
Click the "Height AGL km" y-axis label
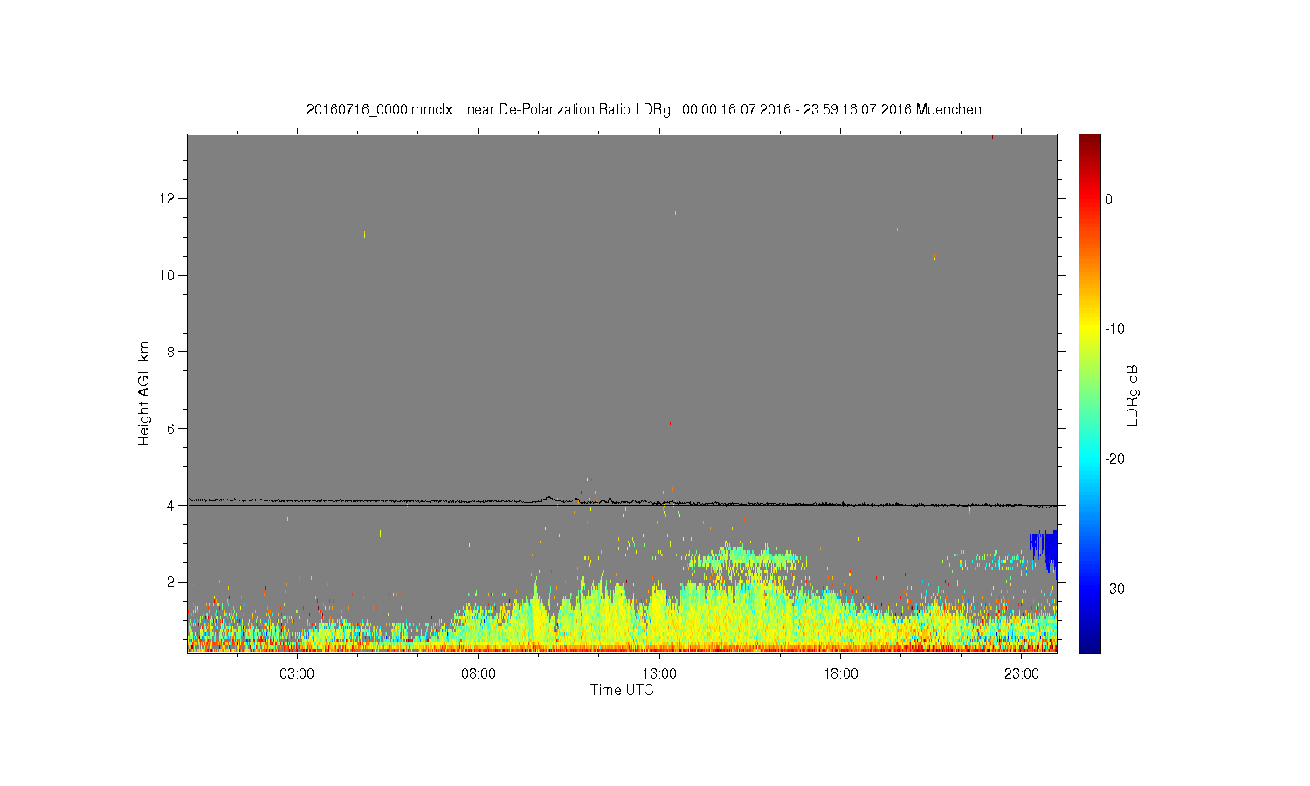pyautogui.click(x=144, y=393)
